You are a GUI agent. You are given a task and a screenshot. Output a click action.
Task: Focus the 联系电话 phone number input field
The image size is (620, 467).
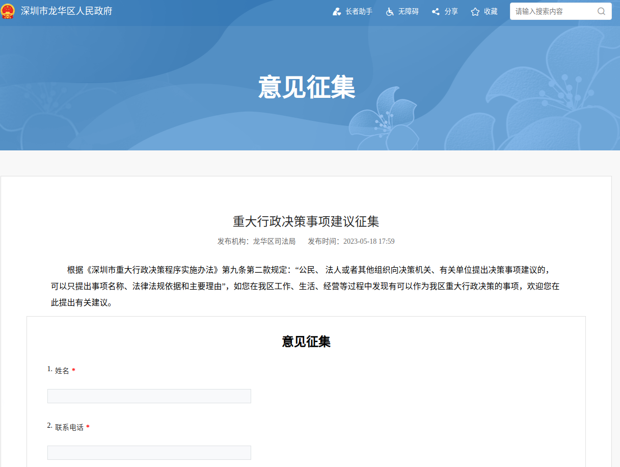[x=149, y=452]
